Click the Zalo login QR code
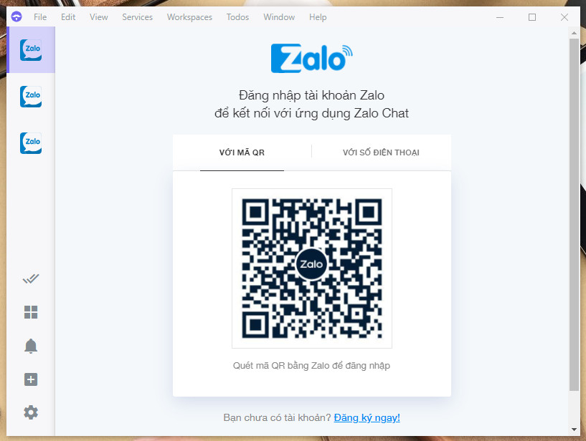This screenshot has height=441, width=586. [x=312, y=268]
